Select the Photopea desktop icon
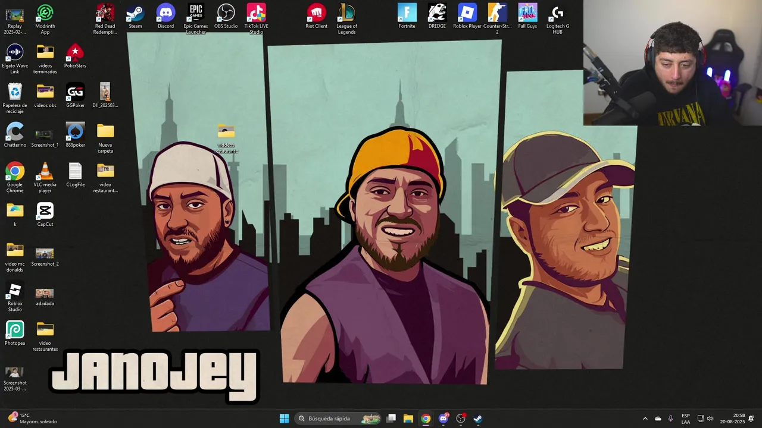This screenshot has height=428, width=762. pyautogui.click(x=15, y=333)
